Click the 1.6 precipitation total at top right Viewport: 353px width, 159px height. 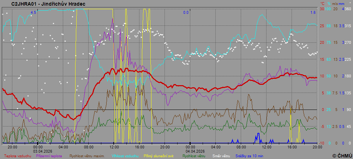[x=313, y=12]
